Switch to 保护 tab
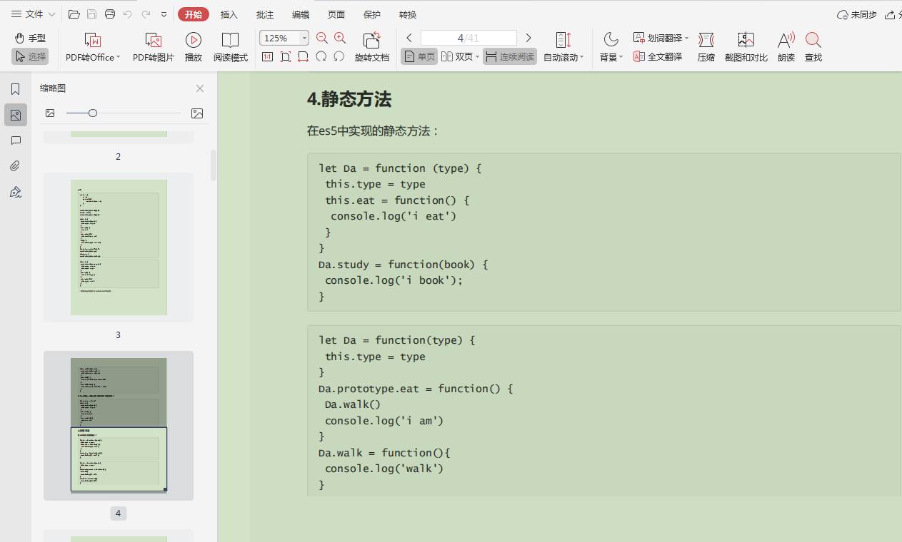902x542 pixels. pos(372,14)
